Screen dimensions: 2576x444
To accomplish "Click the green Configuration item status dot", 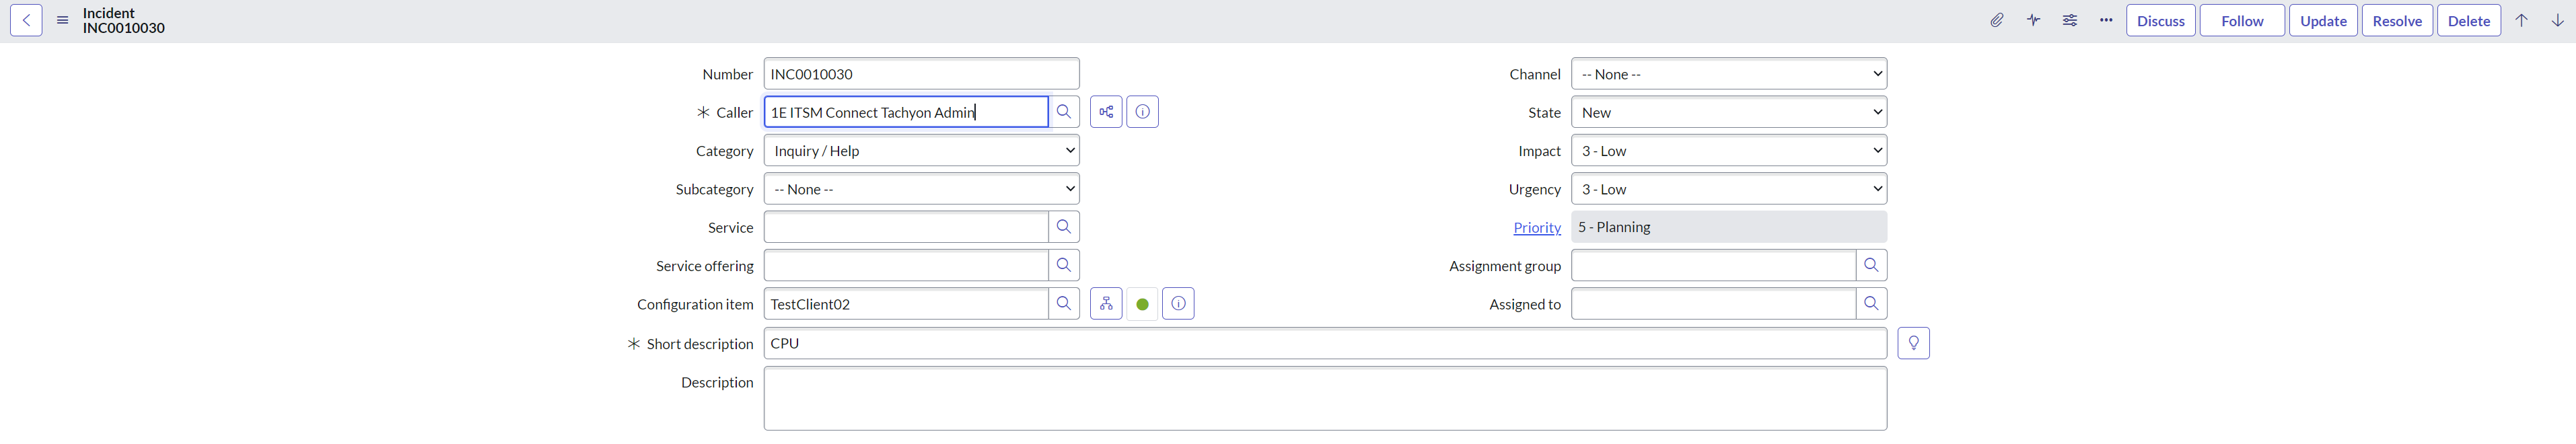I will tap(1142, 304).
